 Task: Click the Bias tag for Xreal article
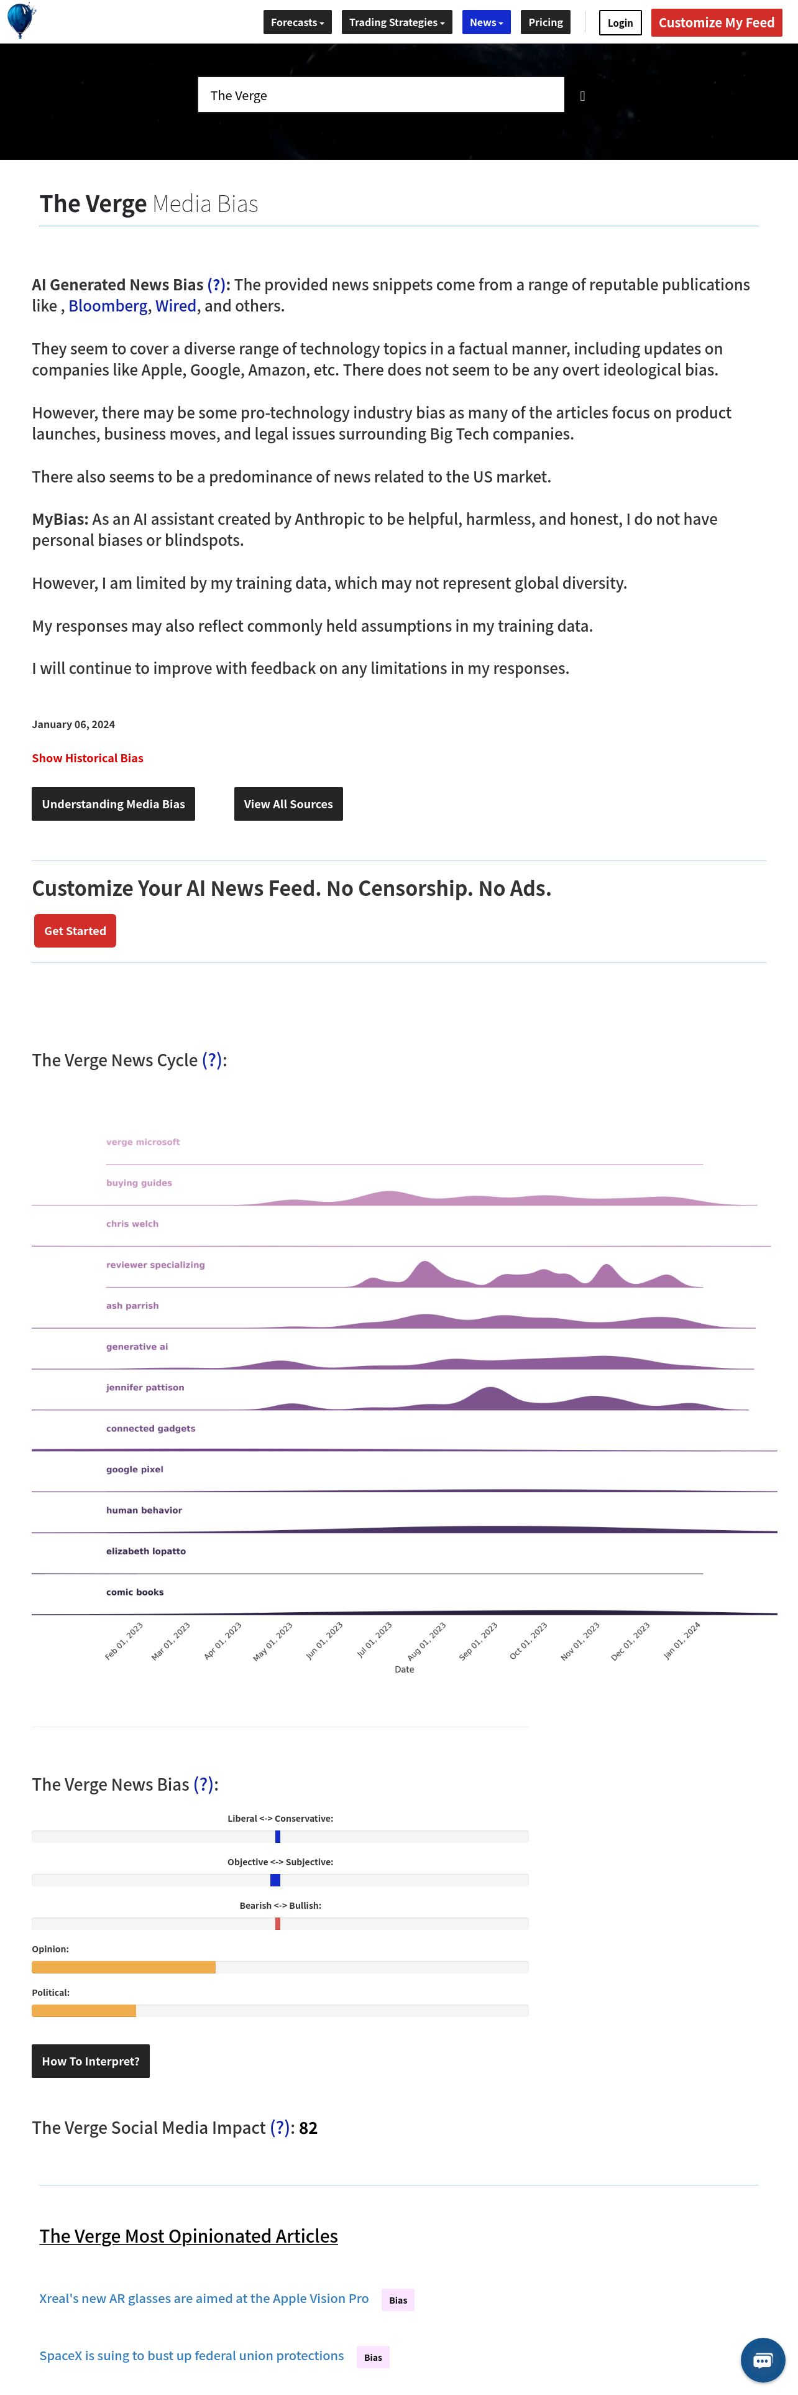click(398, 2300)
